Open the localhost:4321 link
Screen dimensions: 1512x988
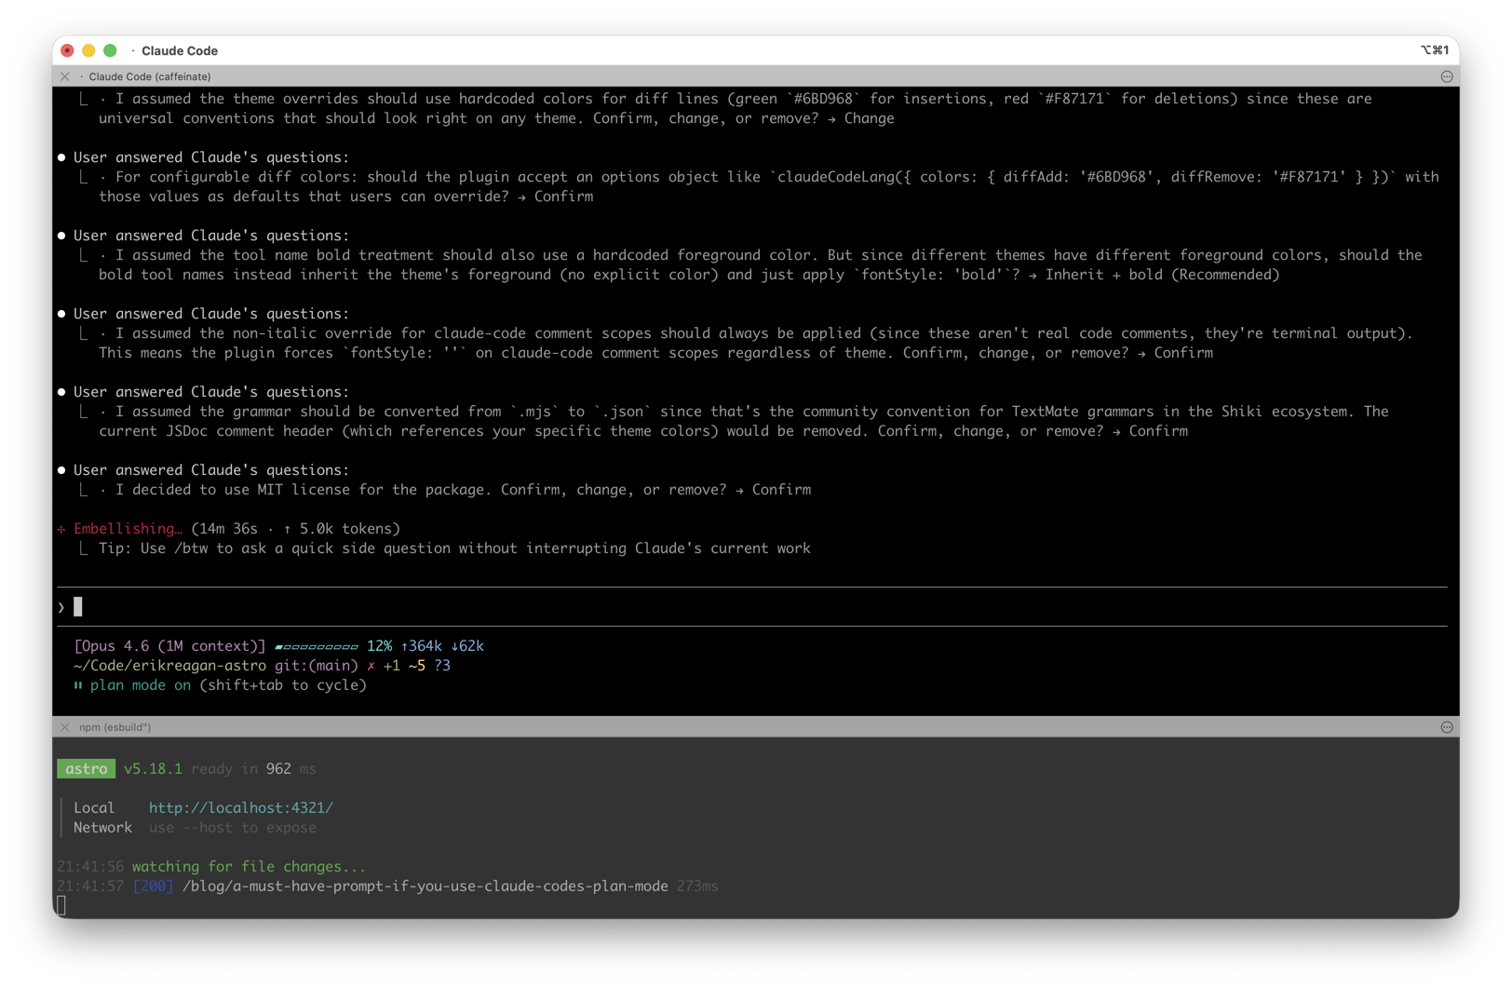(240, 808)
